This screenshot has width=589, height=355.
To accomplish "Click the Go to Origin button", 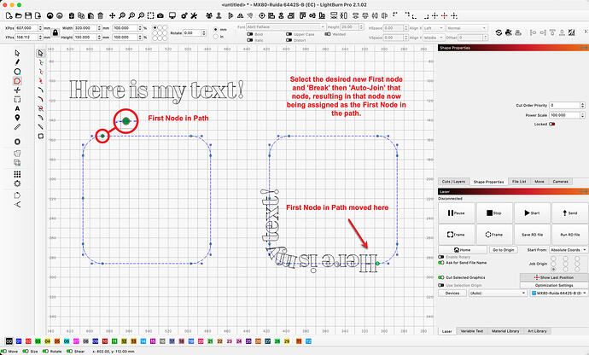I will 504,250.
